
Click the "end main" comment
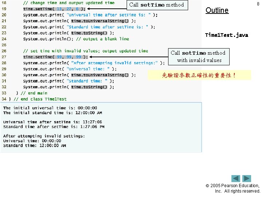click(34, 93)
